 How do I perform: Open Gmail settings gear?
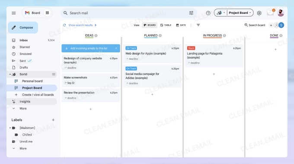(x=259, y=13)
